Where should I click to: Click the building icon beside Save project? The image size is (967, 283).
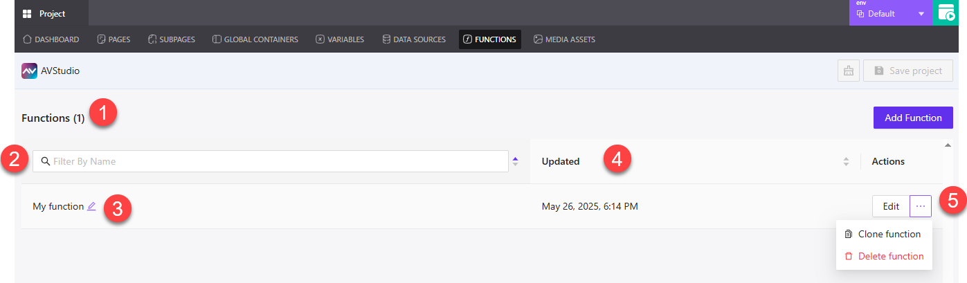[849, 71]
